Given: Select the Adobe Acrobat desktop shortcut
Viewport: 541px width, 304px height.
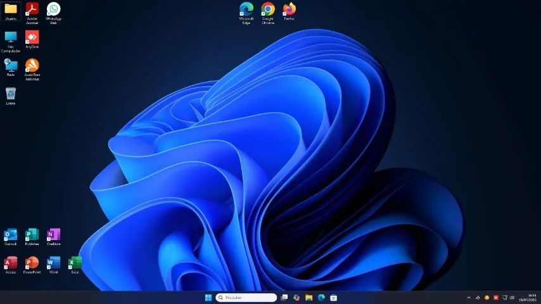Looking at the screenshot, I should pyautogui.click(x=32, y=9).
